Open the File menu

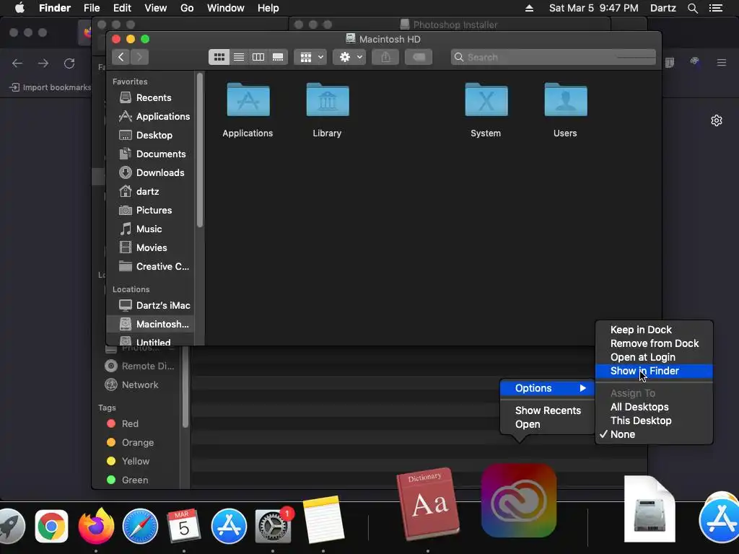point(92,8)
